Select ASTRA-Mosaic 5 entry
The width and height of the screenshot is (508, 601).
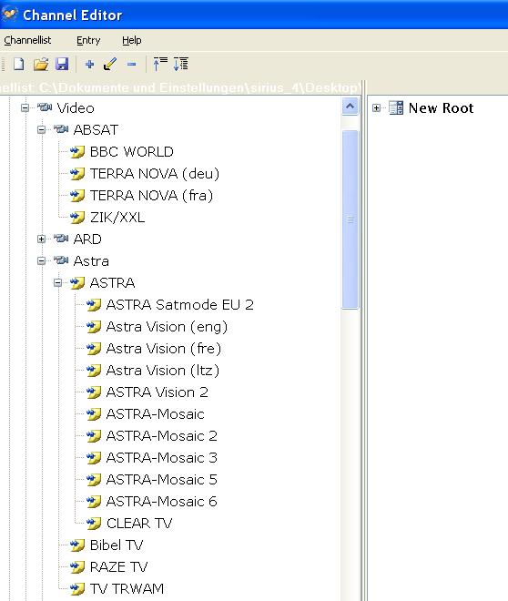click(x=162, y=480)
